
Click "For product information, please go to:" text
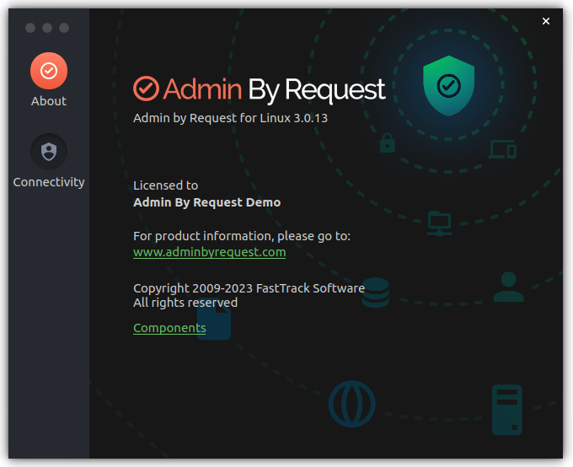tap(242, 236)
